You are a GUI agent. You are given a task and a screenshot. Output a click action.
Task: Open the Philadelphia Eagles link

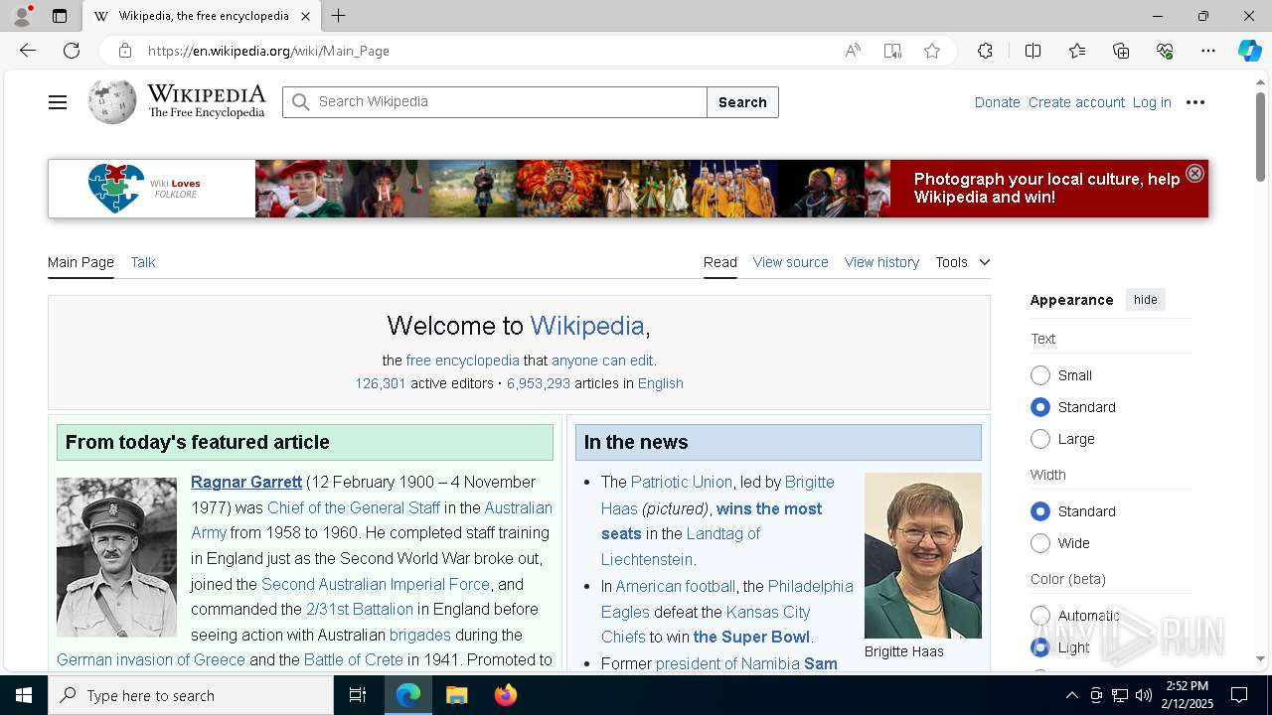(x=727, y=599)
